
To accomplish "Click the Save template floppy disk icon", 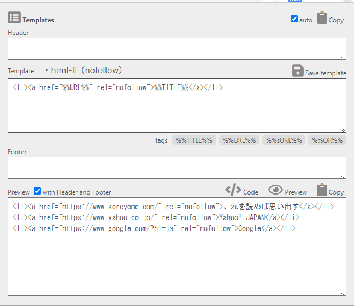I will click(x=298, y=70).
